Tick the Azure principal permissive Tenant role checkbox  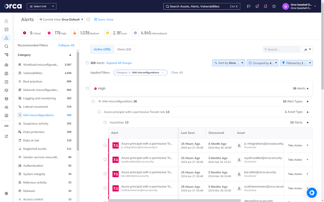[x=99, y=112]
